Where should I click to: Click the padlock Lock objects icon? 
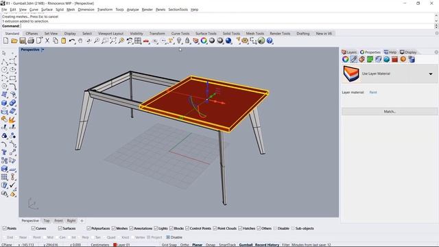(x=187, y=41)
